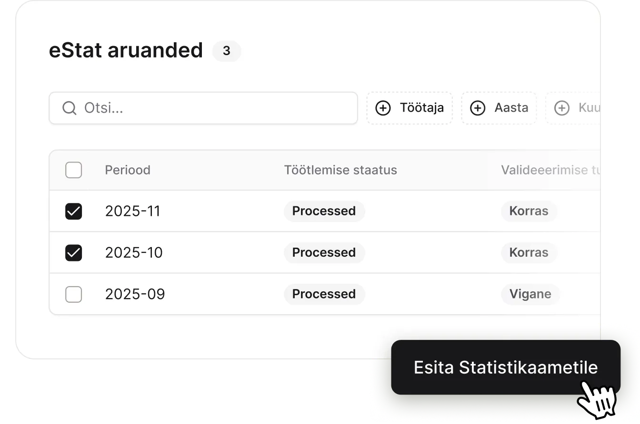Click the Esita Statistikaametile button
Screen dimensions: 640x424
tap(505, 367)
